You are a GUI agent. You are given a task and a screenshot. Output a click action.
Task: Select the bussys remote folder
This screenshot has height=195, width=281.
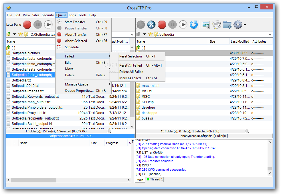pos(147,118)
